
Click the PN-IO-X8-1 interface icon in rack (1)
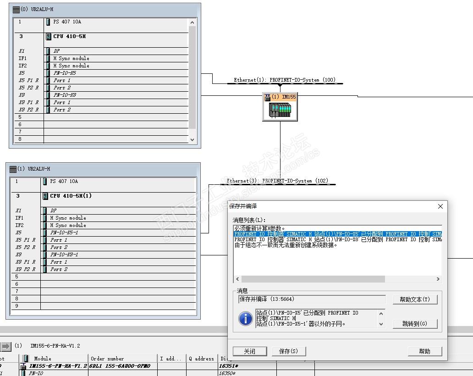[44, 254]
